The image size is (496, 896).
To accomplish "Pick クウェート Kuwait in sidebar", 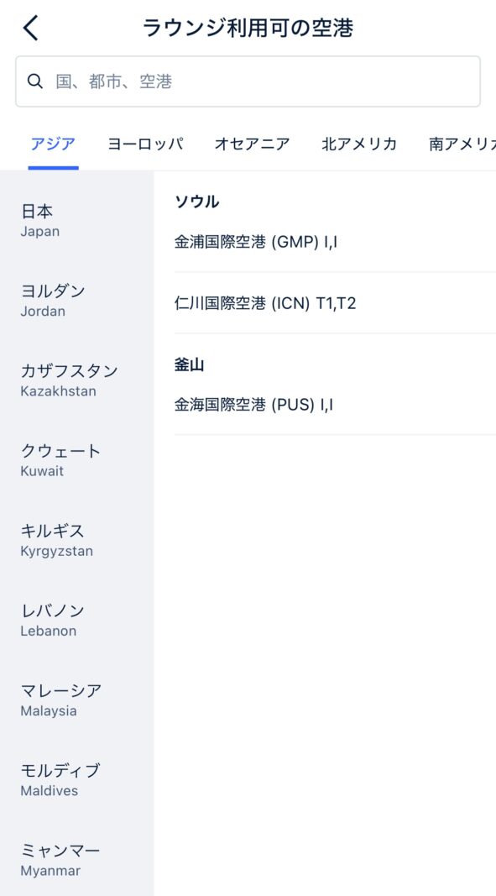I will [x=76, y=461].
